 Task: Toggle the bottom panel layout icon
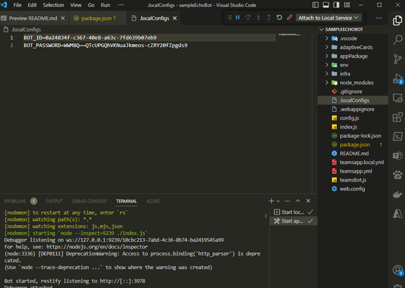[x=326, y=5]
